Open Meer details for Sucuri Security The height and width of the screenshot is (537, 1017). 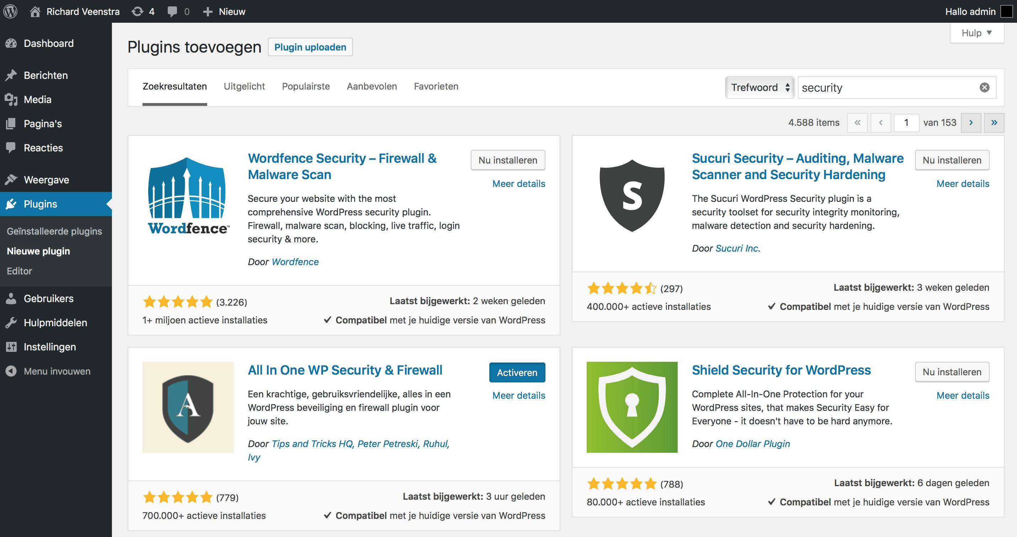[963, 184]
